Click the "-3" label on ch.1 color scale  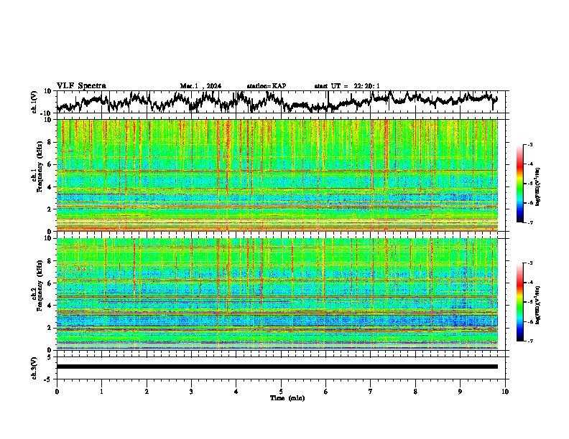pyautogui.click(x=529, y=144)
